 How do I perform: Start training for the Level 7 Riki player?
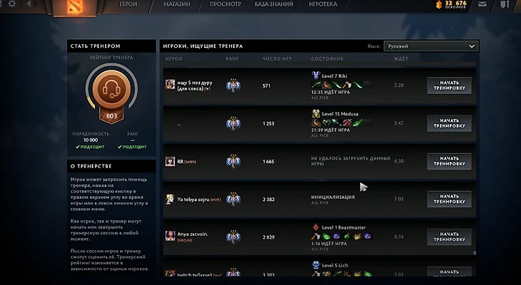449,85
